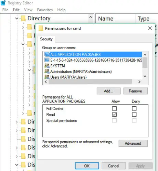The image size is (158, 171).
Task: Click the Apply button
Action: point(141,166)
